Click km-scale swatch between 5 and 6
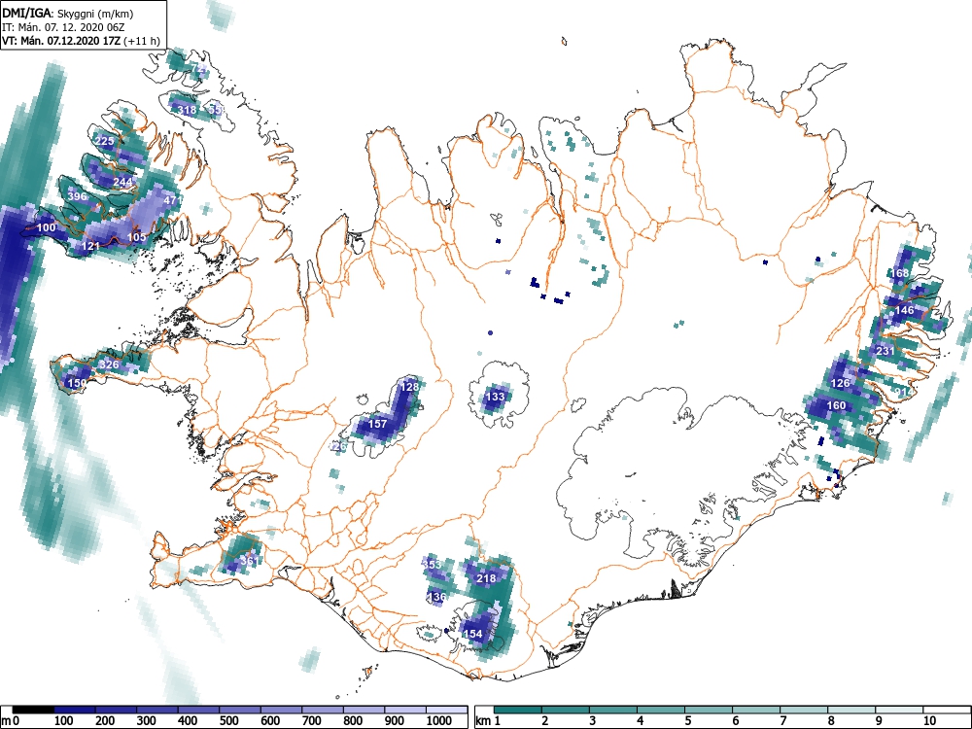The image size is (972, 729). pos(709,710)
